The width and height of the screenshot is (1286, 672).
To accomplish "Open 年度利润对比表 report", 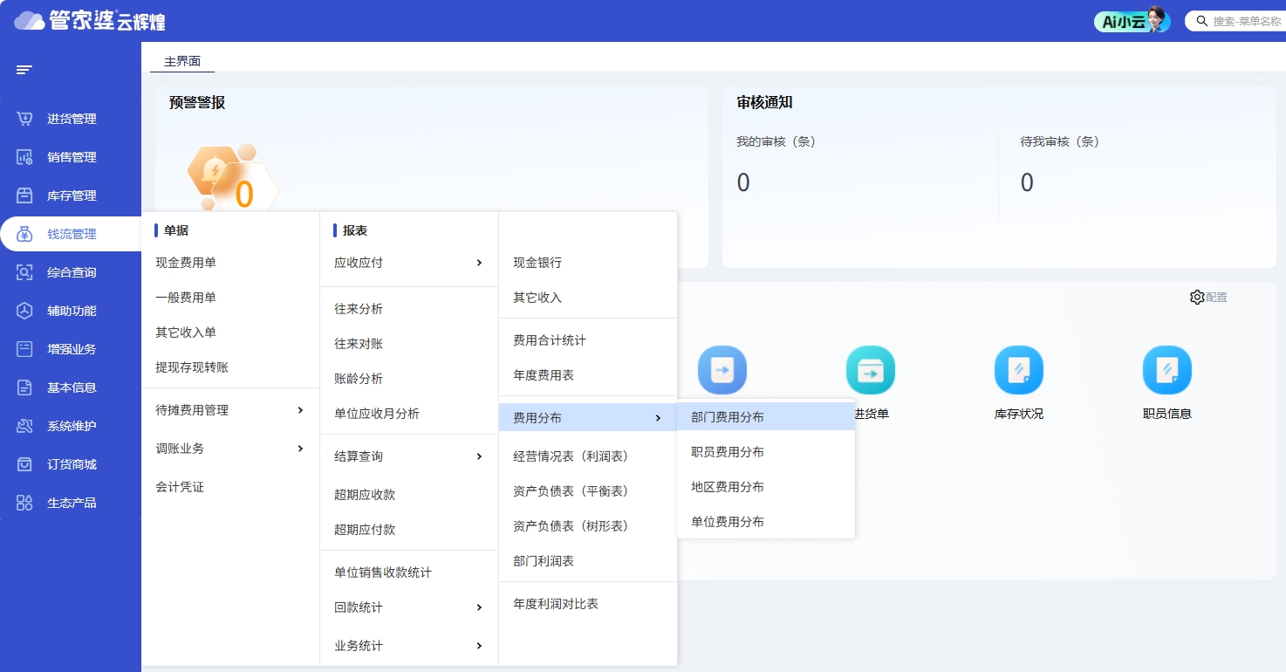I will (x=556, y=604).
